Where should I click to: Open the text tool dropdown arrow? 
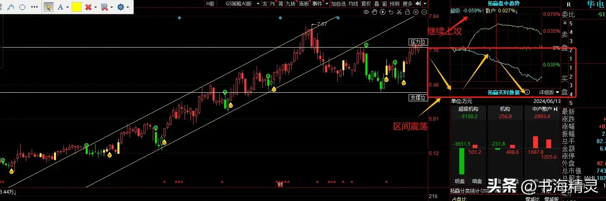(67, 7)
